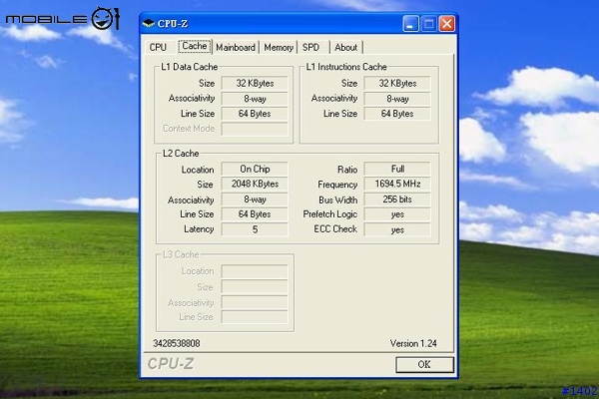Image resolution: width=599 pixels, height=399 pixels.
Task: Click the 'ECC Check' label
Action: point(335,229)
